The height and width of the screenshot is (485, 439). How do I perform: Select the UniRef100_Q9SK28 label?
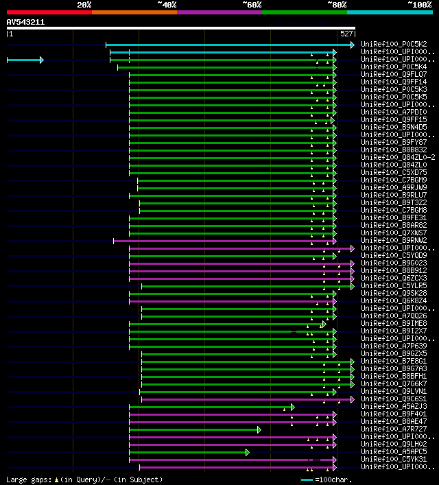(394, 293)
